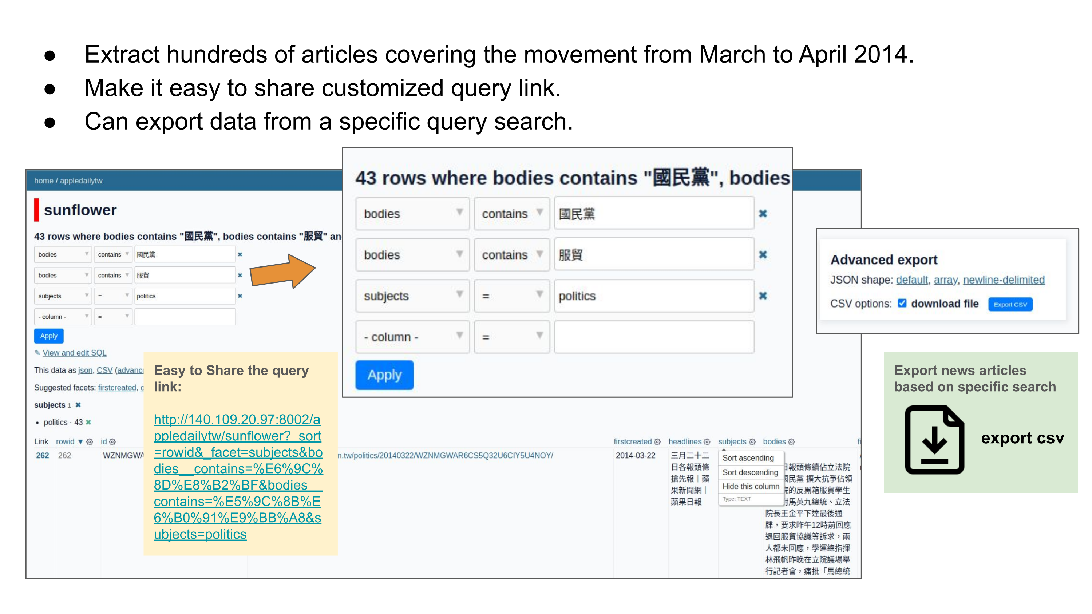Image resolution: width=1092 pixels, height=614 pixels.
Task: Click the Export CSV button
Action: point(1010,304)
